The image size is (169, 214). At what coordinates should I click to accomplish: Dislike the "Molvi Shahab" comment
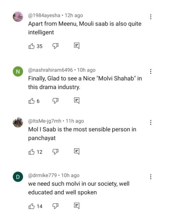pos(55,101)
